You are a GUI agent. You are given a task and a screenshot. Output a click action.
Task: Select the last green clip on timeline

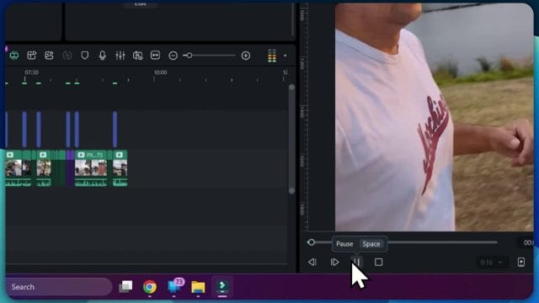pos(120,168)
